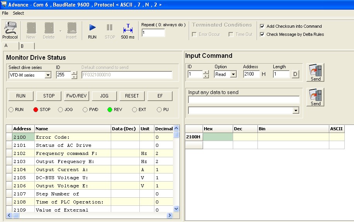
Task: Open the Select drive series dropdown
Action: pyautogui.click(x=48, y=75)
